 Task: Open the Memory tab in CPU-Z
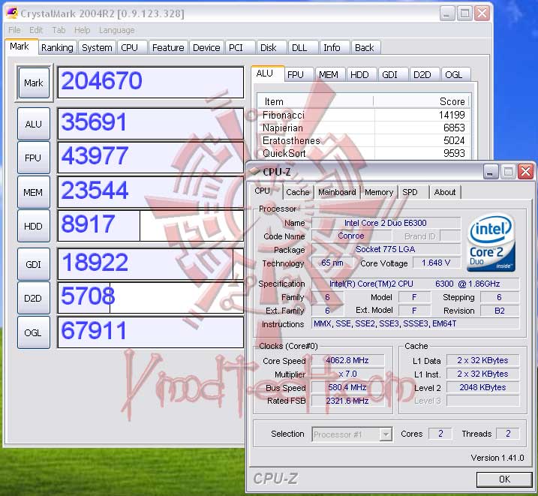379,192
